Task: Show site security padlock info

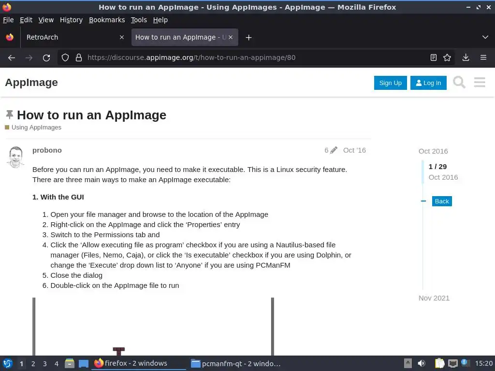Action: (x=79, y=58)
